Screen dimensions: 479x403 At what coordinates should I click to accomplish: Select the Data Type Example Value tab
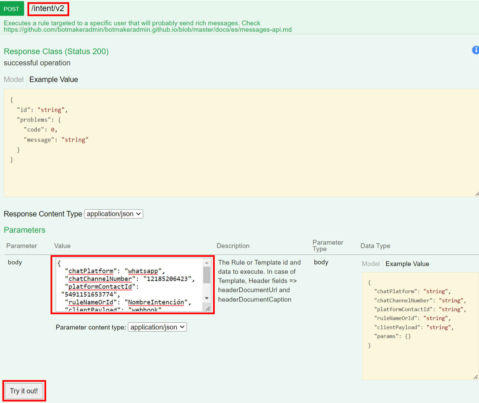[x=407, y=264]
